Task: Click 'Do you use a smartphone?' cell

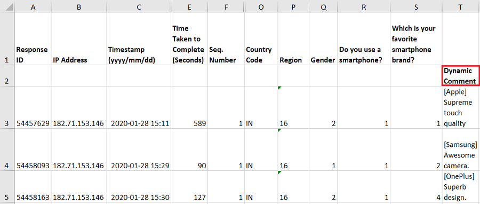Action: point(364,38)
